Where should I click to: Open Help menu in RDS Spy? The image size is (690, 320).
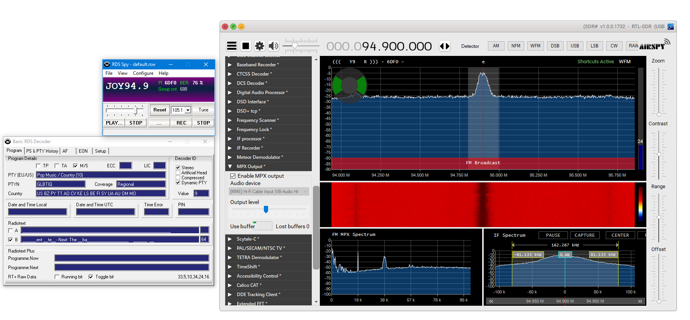[x=163, y=73]
